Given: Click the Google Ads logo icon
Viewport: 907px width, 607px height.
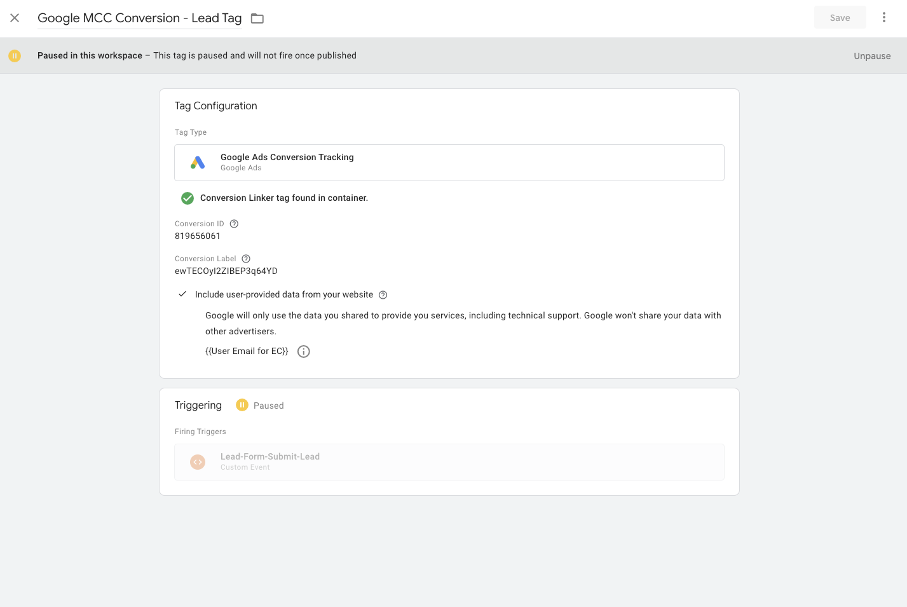Looking at the screenshot, I should tap(198, 163).
